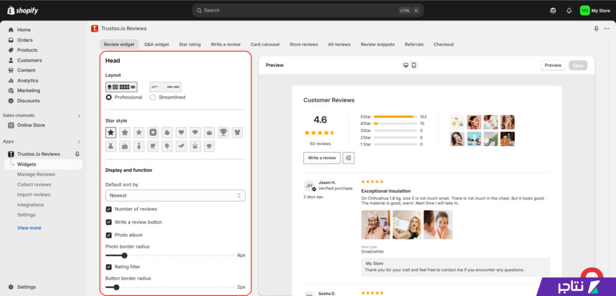
Task: Go to the Write a review tab
Action: [226, 45]
